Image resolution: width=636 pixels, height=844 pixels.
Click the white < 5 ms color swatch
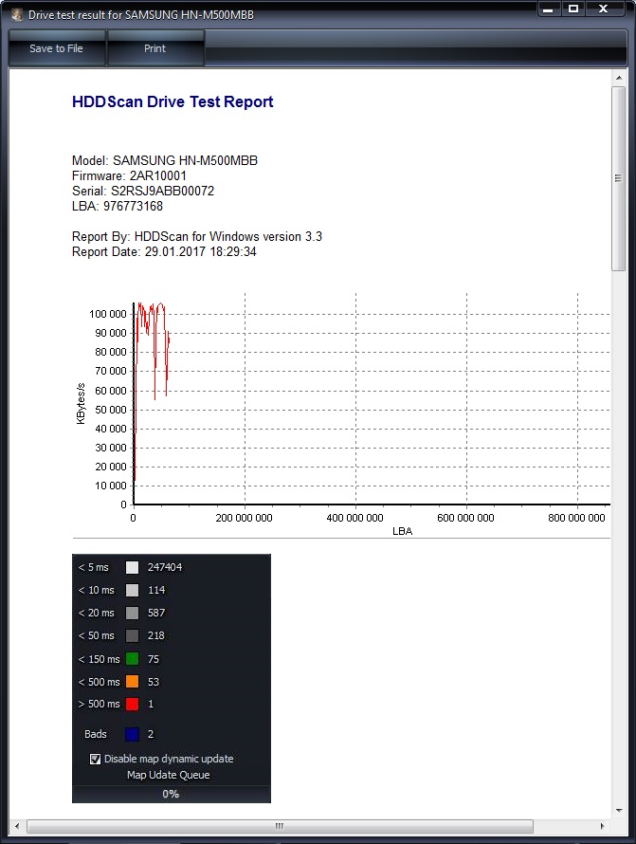[132, 567]
